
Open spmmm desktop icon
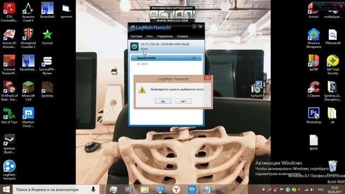tap(66, 11)
